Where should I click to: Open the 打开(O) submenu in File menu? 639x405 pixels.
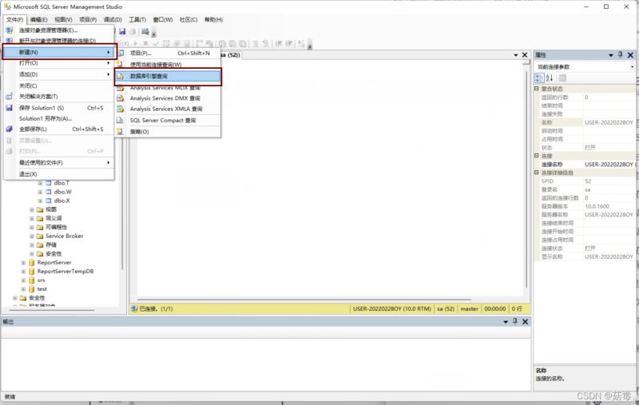coord(58,63)
